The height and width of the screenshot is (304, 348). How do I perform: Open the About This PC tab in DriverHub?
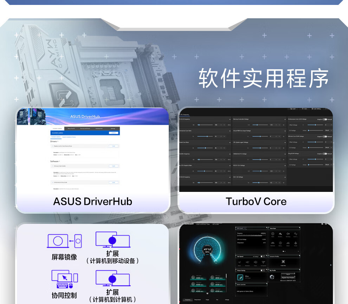(71, 129)
